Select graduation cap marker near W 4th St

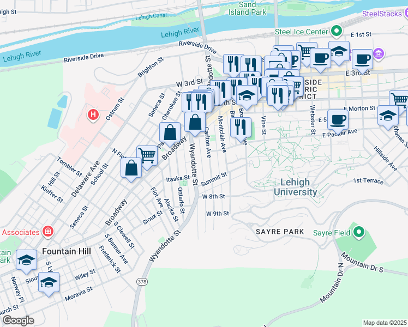[x=247, y=98]
